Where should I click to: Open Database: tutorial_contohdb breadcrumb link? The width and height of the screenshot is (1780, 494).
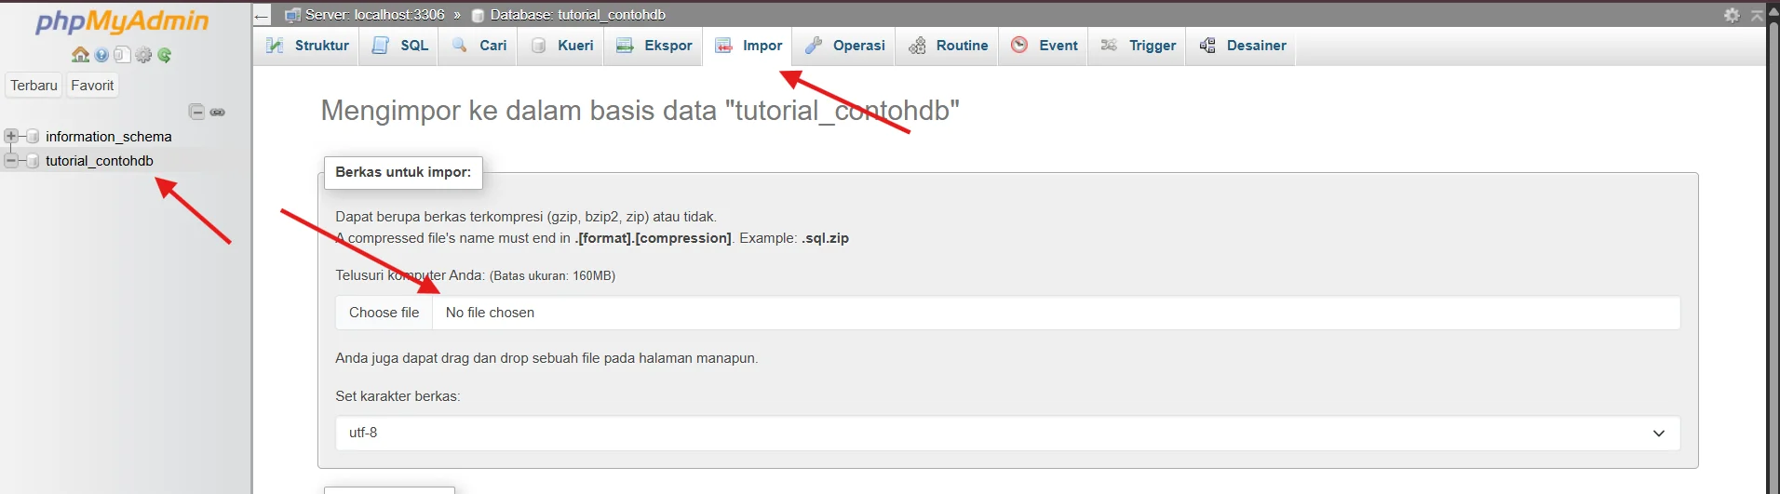577,15
